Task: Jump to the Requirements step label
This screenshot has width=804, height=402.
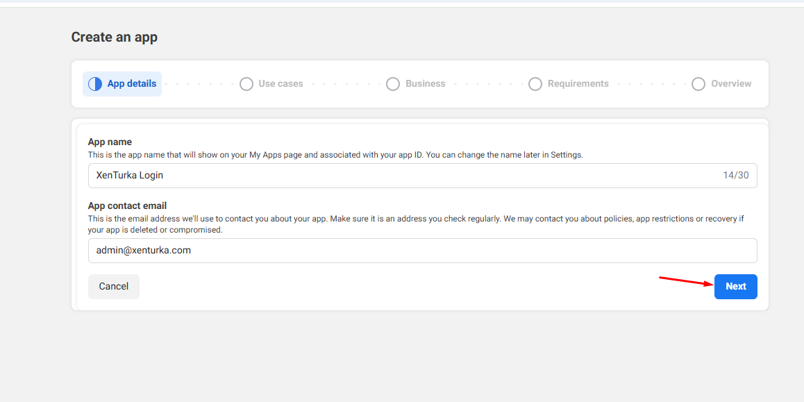Action: (x=578, y=83)
